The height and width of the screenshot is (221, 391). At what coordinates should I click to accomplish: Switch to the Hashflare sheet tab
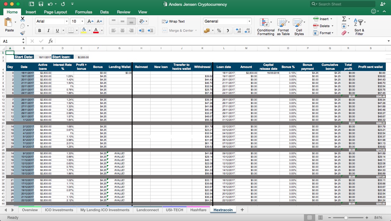[198, 210]
